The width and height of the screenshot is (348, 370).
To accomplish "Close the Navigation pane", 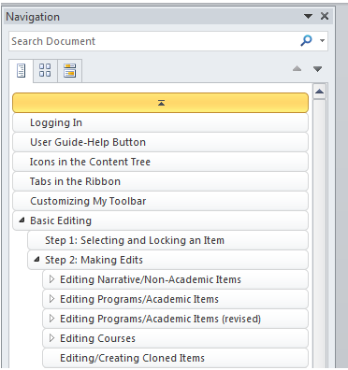I will (x=325, y=16).
